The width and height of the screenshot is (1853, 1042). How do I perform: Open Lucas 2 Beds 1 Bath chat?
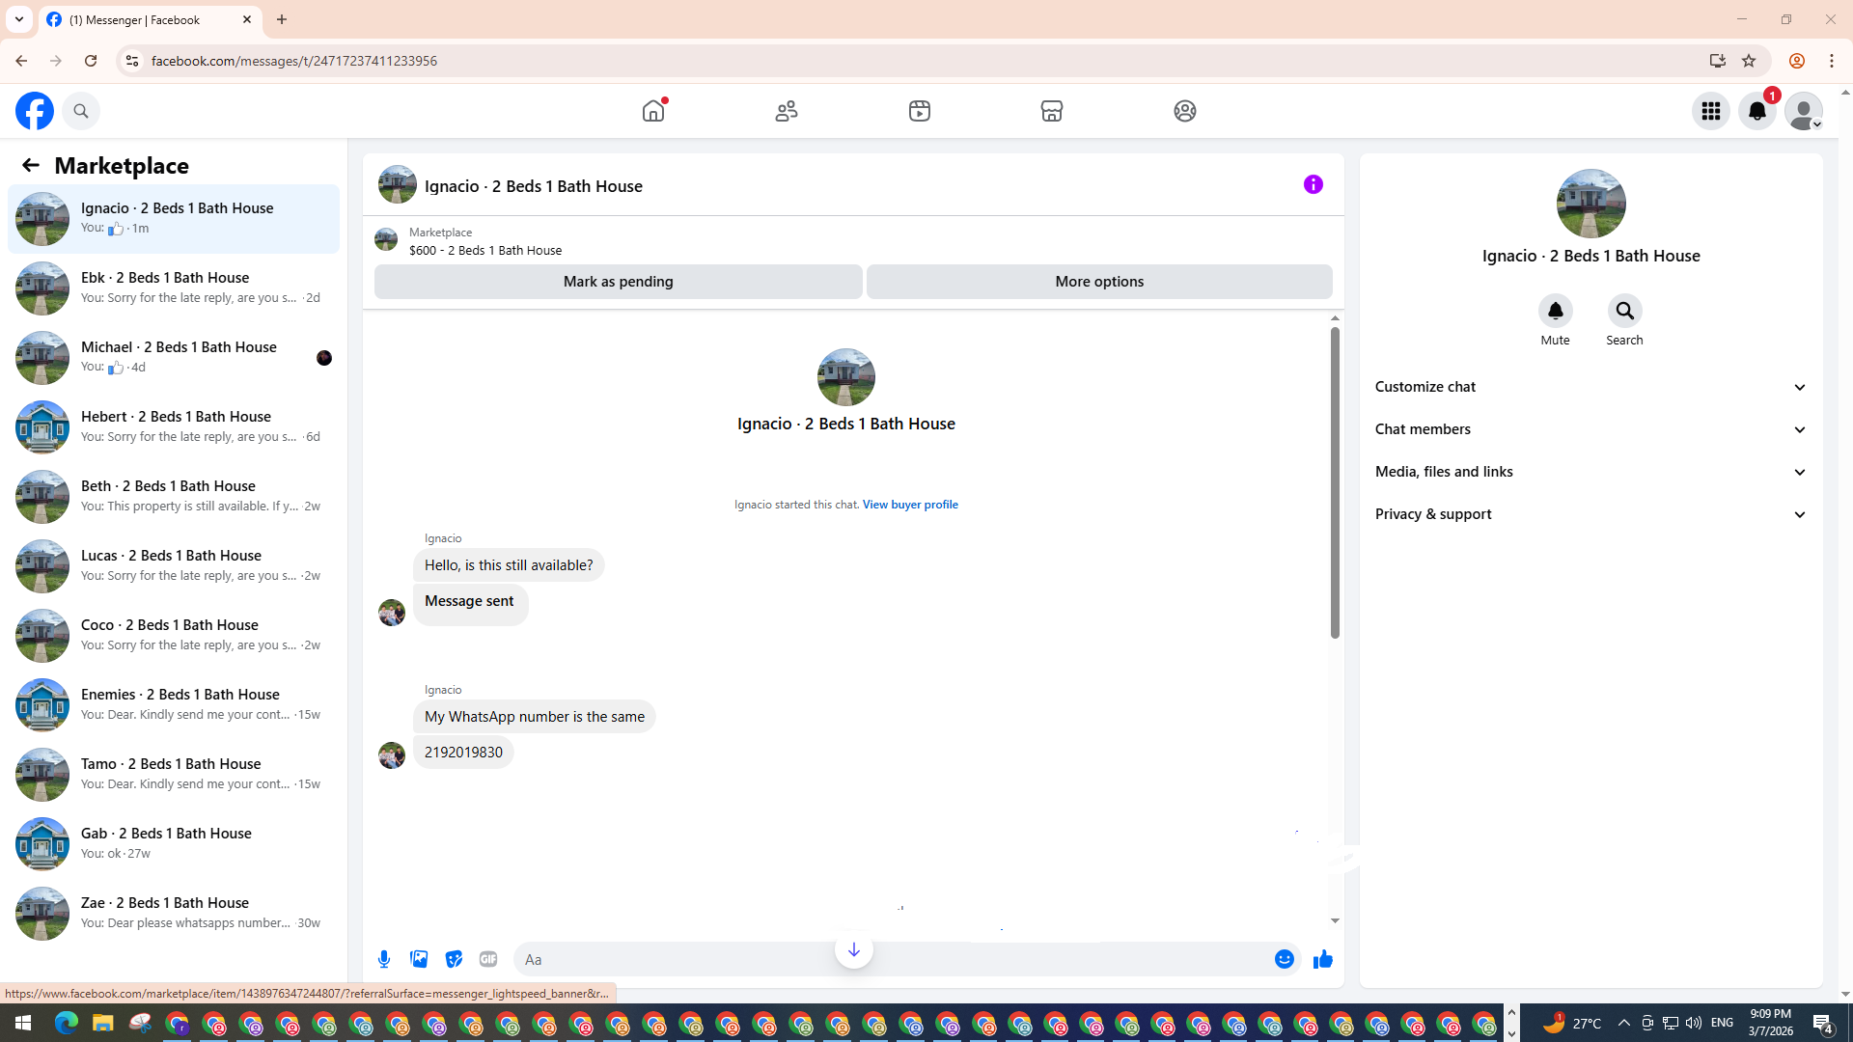[174, 565]
